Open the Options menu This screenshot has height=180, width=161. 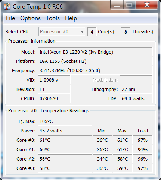coord(30,18)
